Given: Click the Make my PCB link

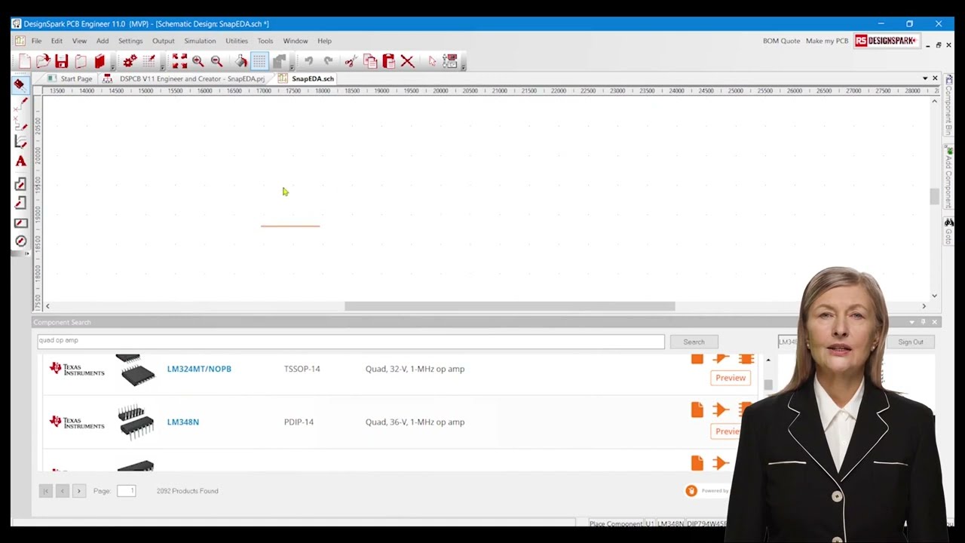Looking at the screenshot, I should [827, 41].
